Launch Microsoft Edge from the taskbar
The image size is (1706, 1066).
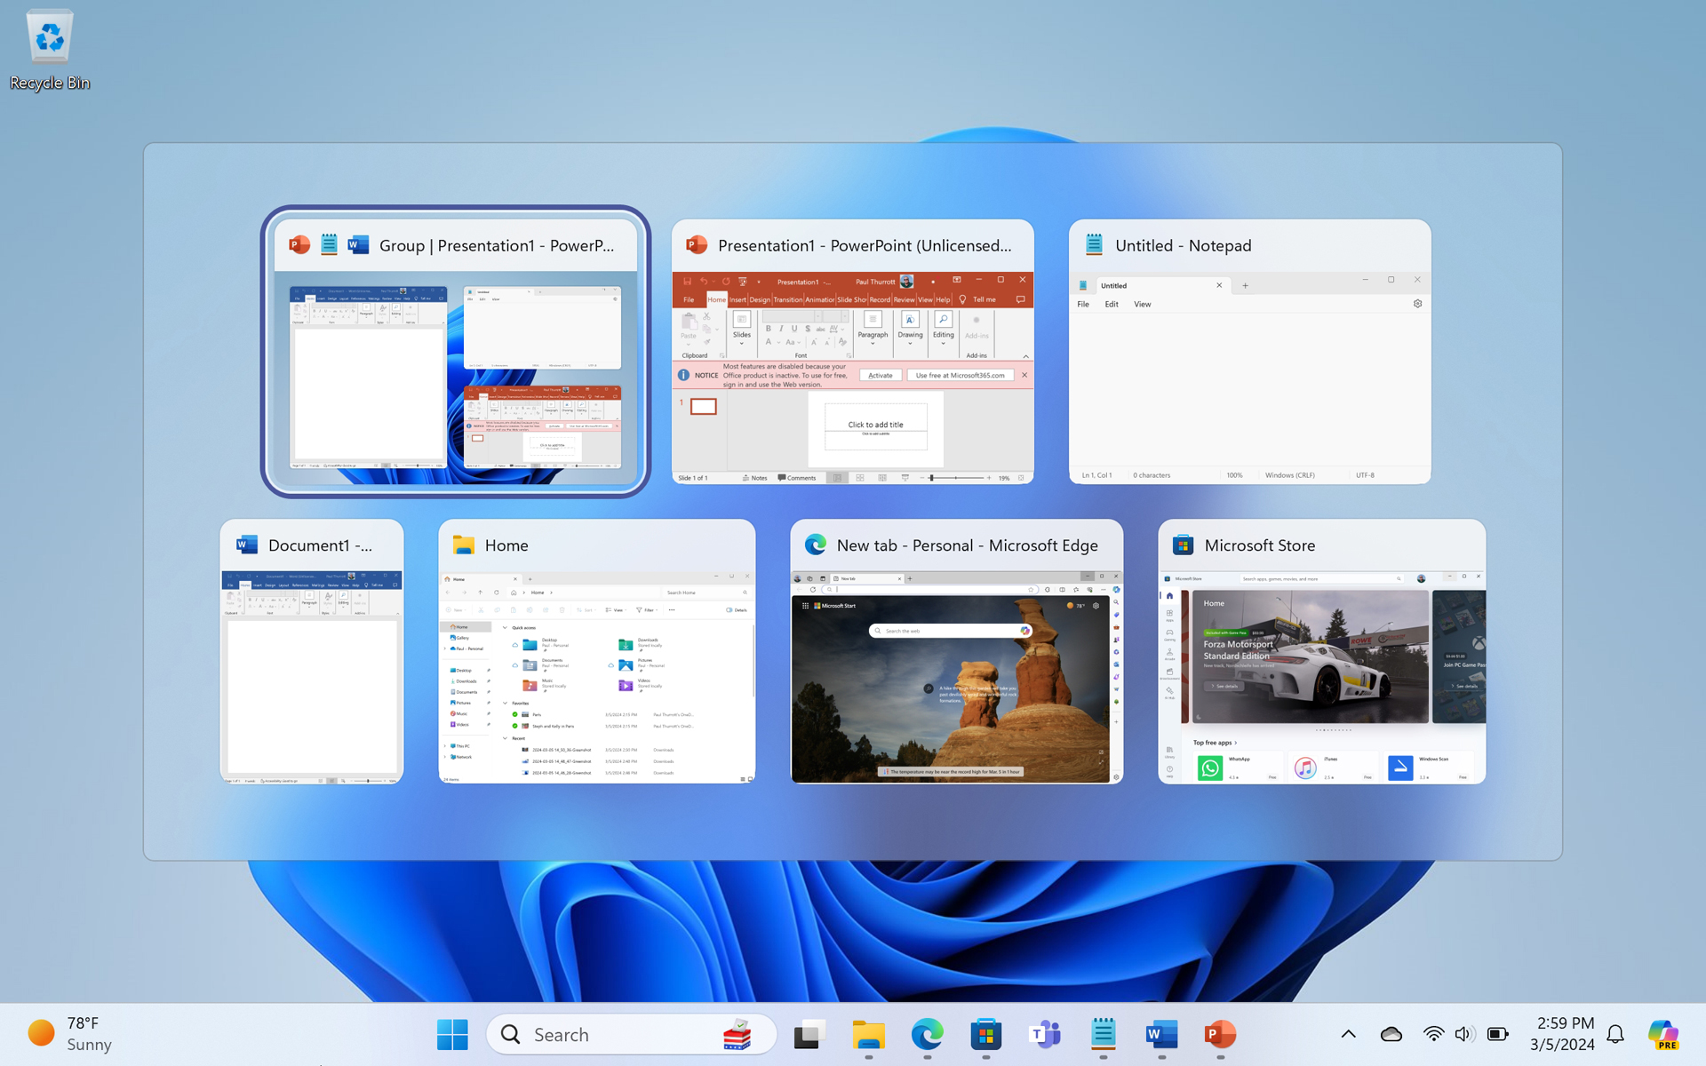pos(927,1034)
